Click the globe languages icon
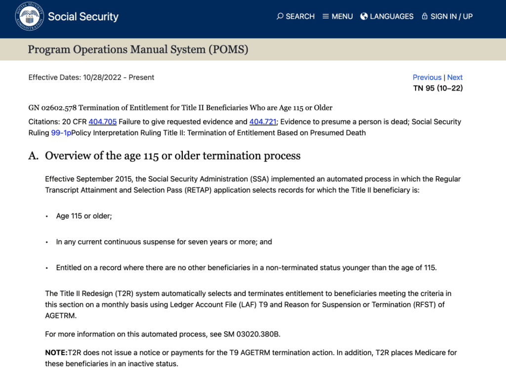This screenshot has width=506, height=375. (364, 16)
